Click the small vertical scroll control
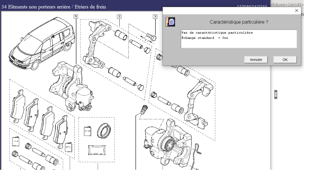Image resolution: width=336 pixels, height=189 pixels. (276, 94)
